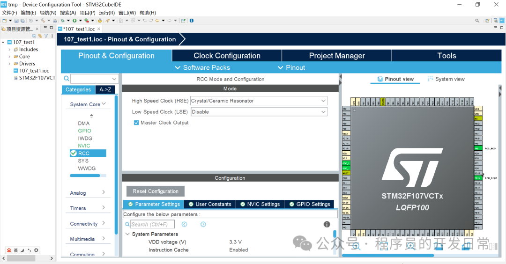Image resolution: width=506 pixels, height=264 pixels.
Task: Open the 文件(F) menu
Action: [9, 13]
